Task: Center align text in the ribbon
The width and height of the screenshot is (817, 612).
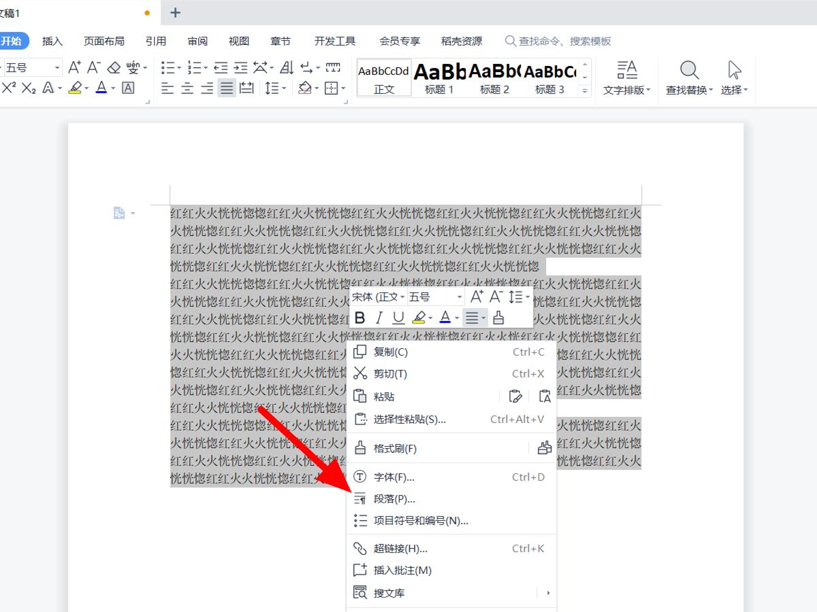Action: [x=187, y=88]
